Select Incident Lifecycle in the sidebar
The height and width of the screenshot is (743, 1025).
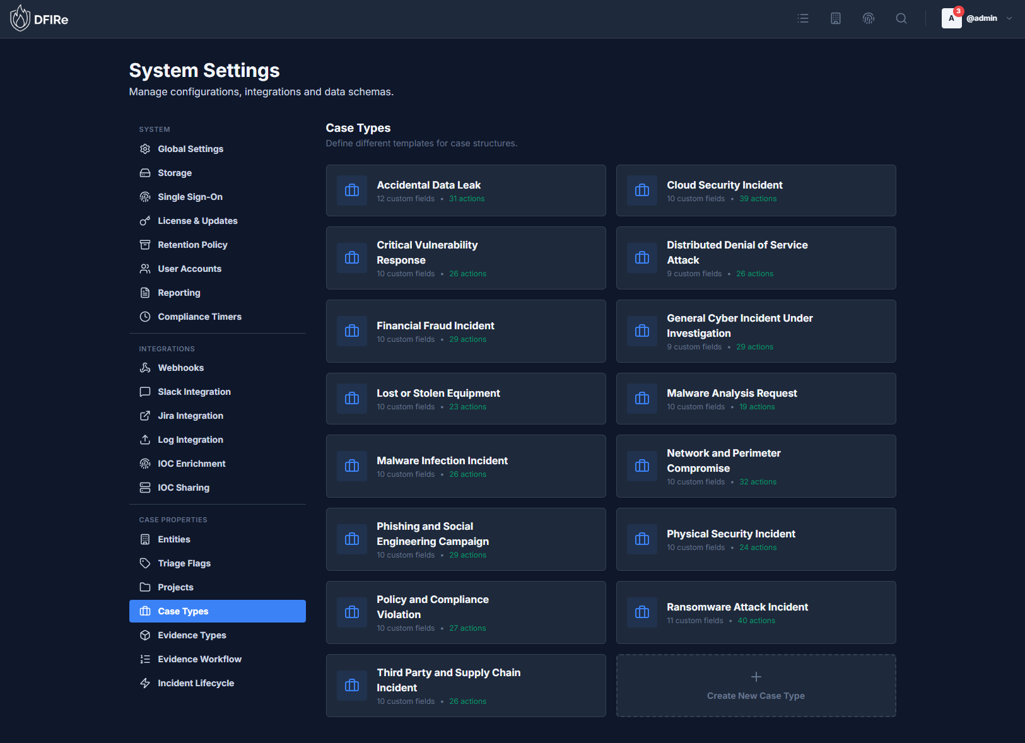[x=196, y=683]
